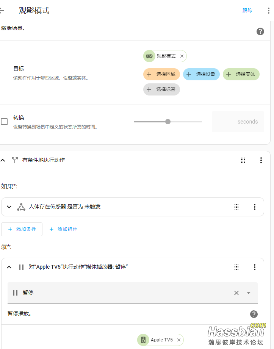Viewport: 274px width, 349px height.
Task: Open the three-dot menu of Apple TV5 action
Action: [x=254, y=267]
